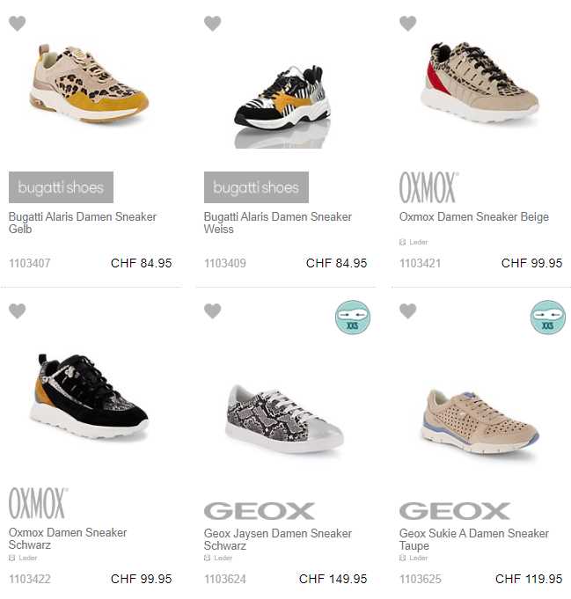
Task: Open Oxmox Damen Sneaker Beige product link
Action: point(474,216)
